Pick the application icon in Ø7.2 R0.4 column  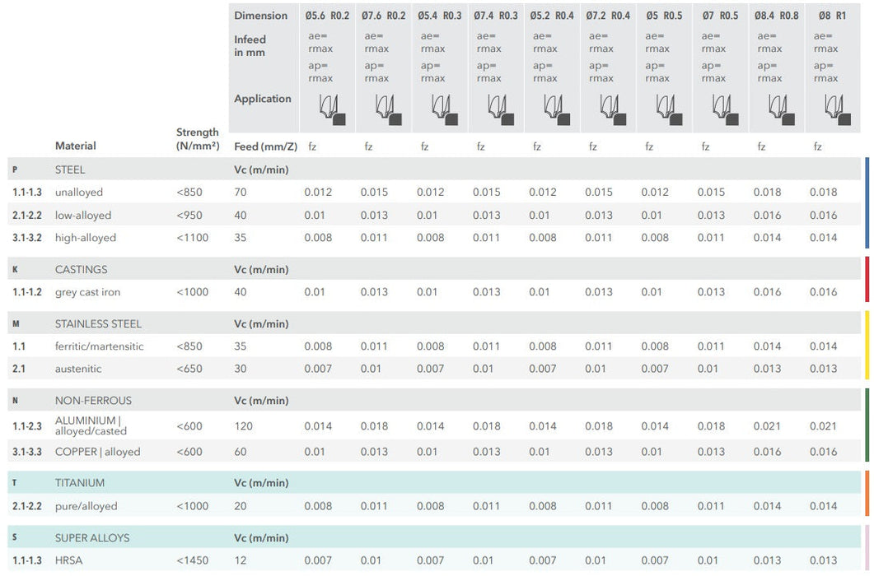(613, 109)
